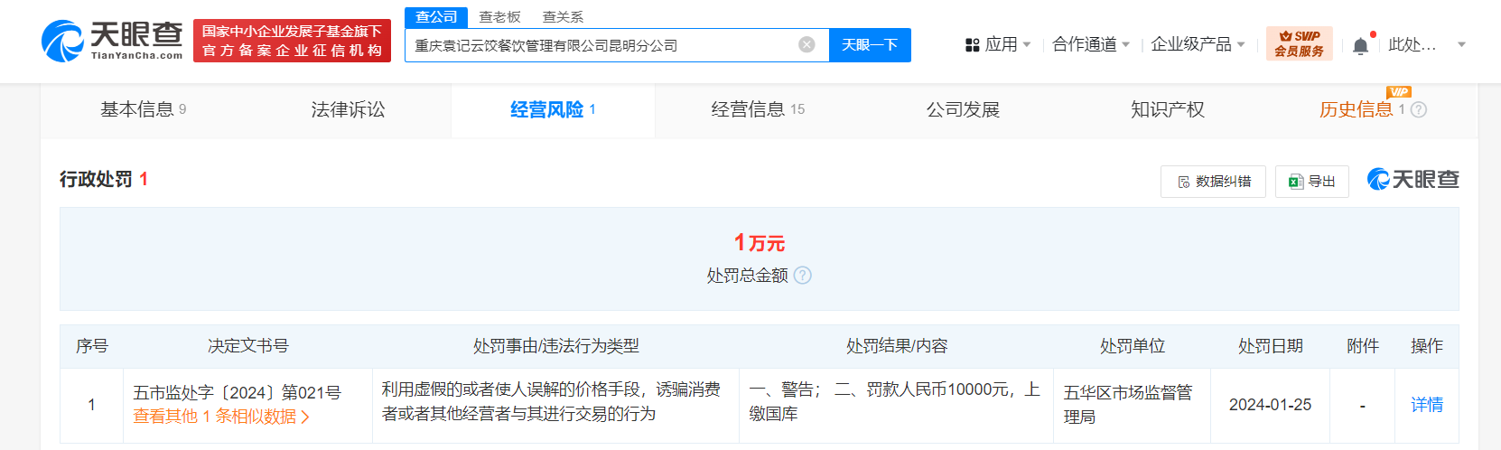Clear the search box text
Viewport: 1501px width, 450px height.
click(806, 45)
